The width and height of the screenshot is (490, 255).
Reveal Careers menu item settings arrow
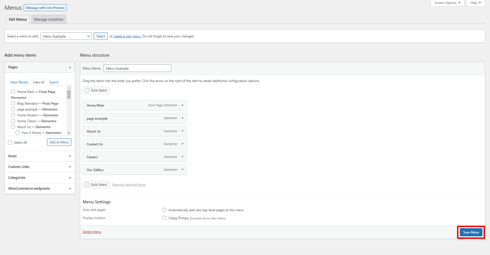pos(182,157)
